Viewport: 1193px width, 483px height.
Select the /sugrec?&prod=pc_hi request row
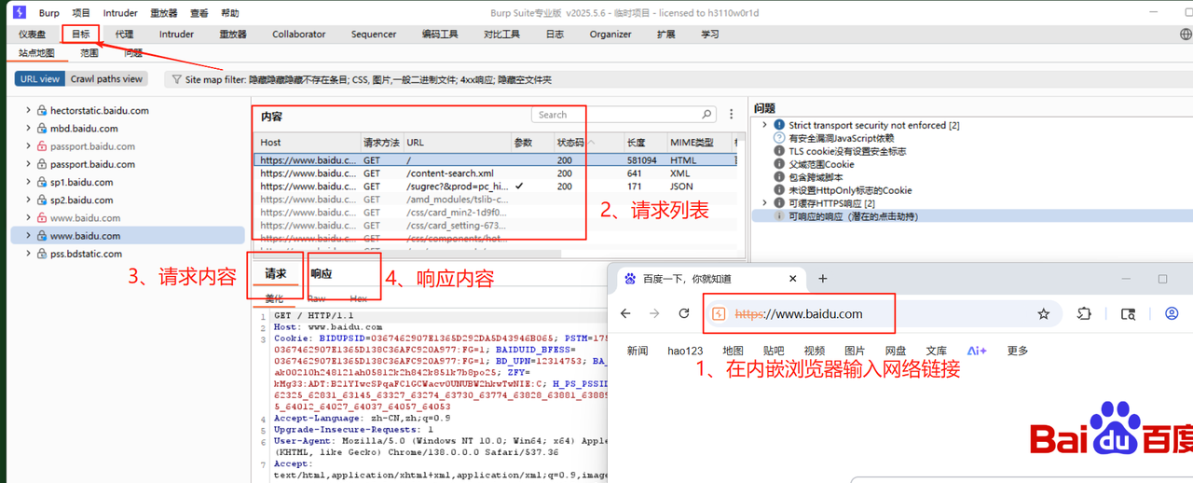click(x=494, y=186)
